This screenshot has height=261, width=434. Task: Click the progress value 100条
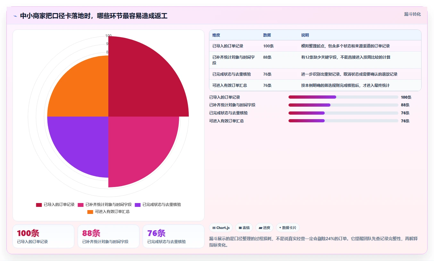click(406, 97)
